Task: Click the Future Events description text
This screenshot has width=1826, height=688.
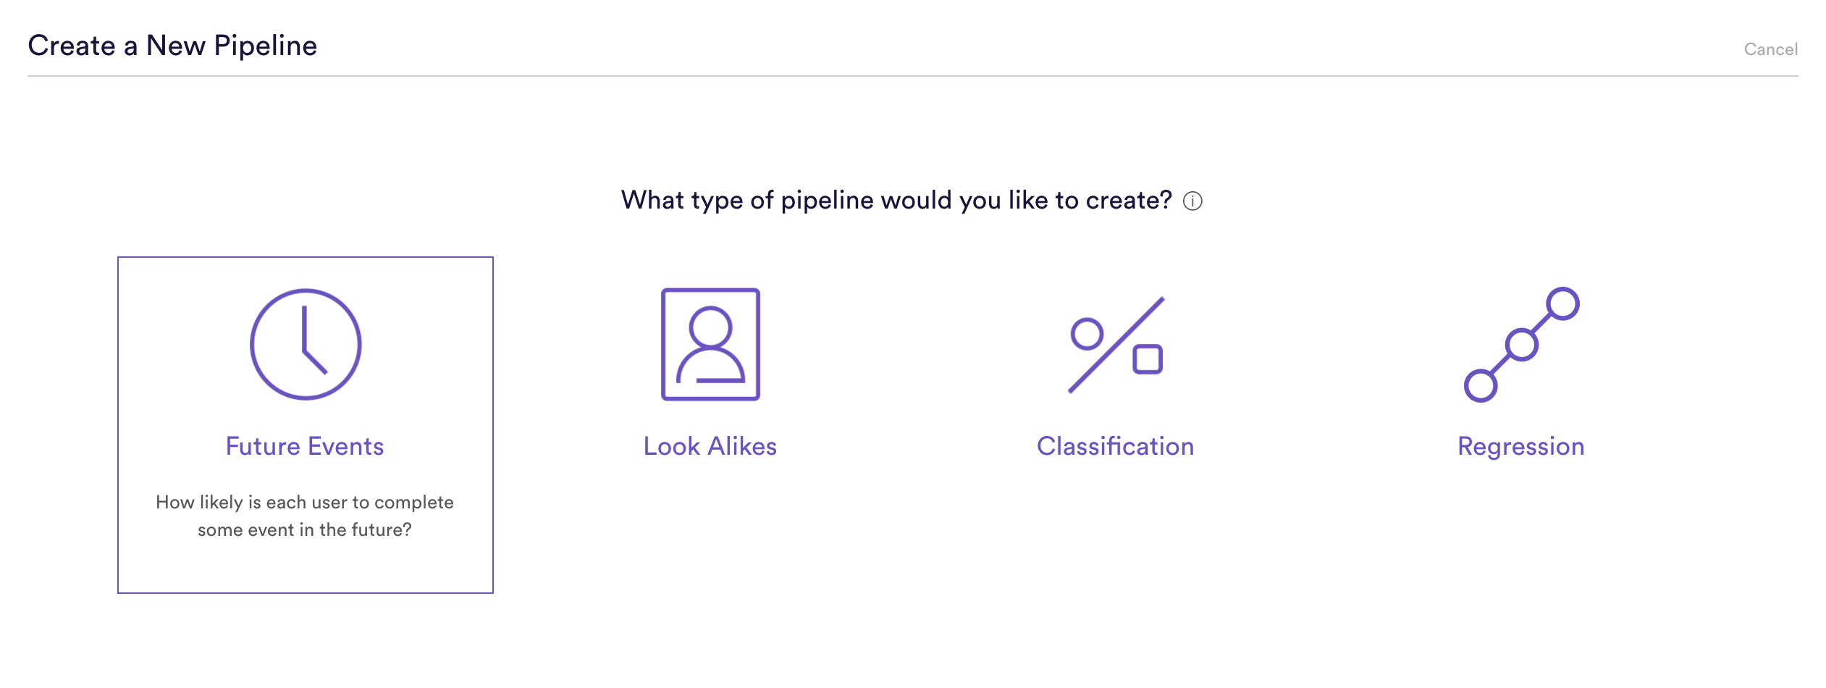Action: (305, 516)
